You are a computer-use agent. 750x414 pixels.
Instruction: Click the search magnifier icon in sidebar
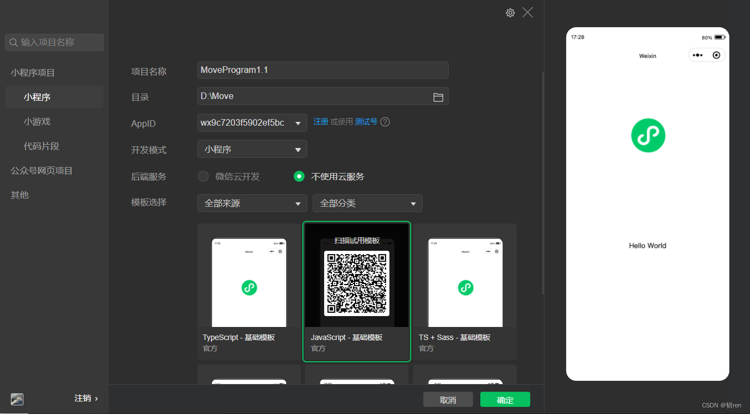[x=14, y=42]
